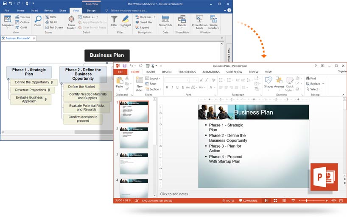Viewport: 347px width, 217px height.
Task: Open the font name combo box
Action: coord(177,80)
